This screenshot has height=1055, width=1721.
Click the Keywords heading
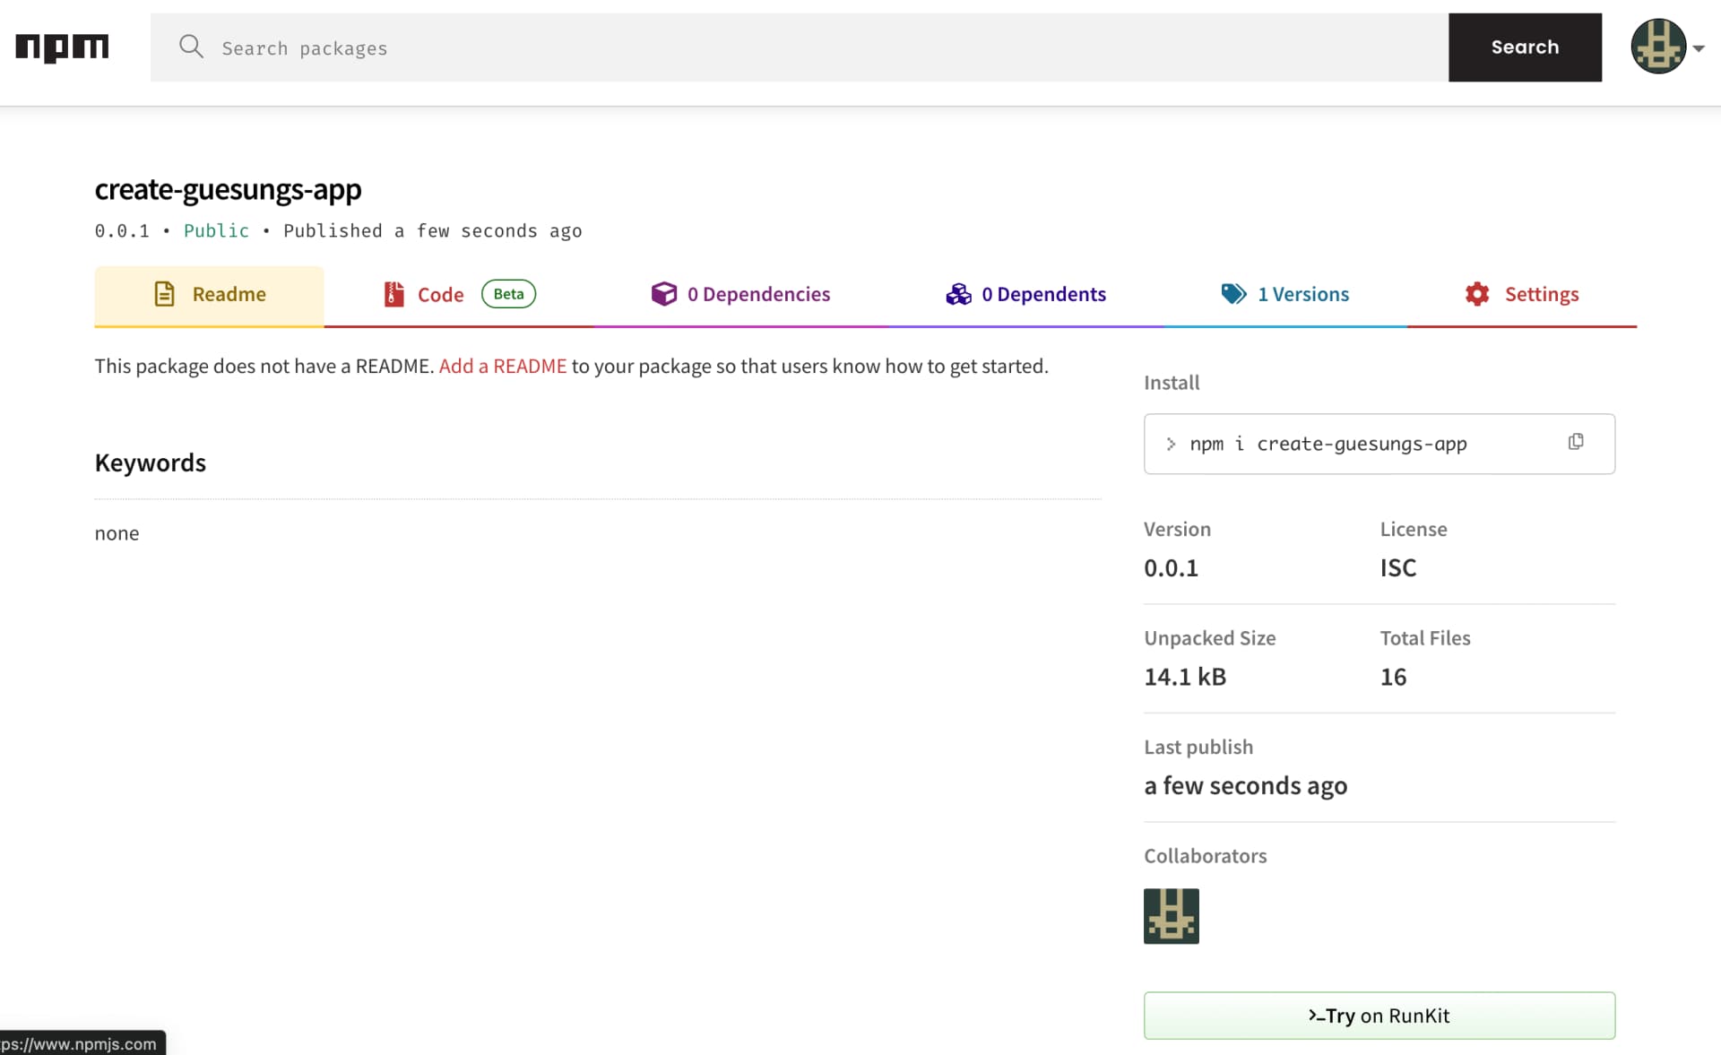[x=150, y=463]
